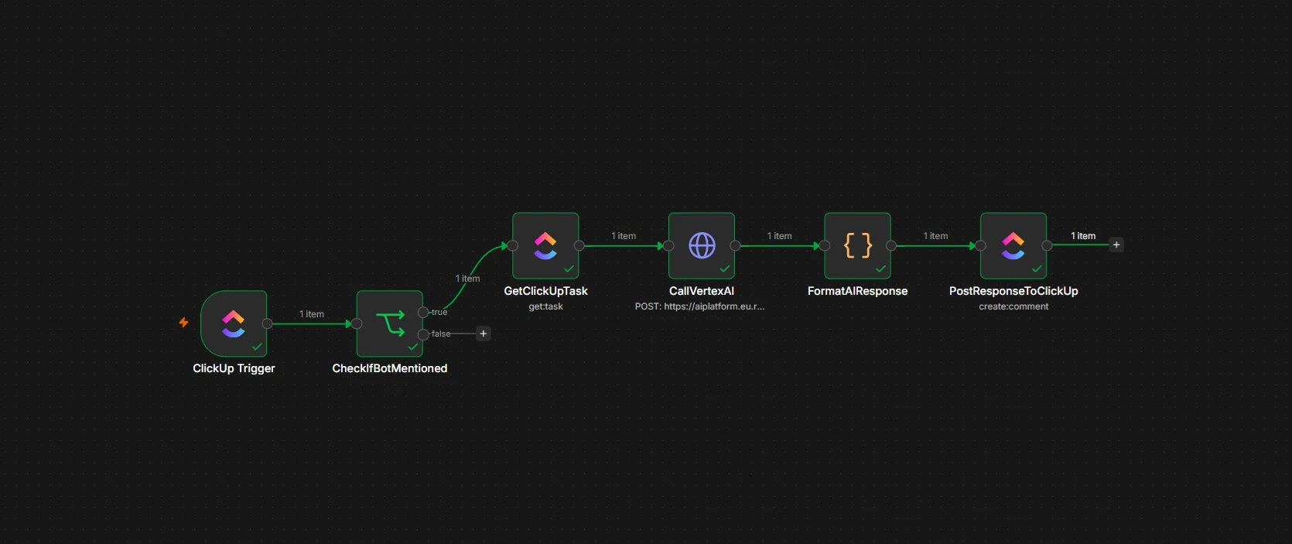Click the 1 item label after GetClickUpTask
Viewport: 1292px width, 544px height.
point(624,236)
